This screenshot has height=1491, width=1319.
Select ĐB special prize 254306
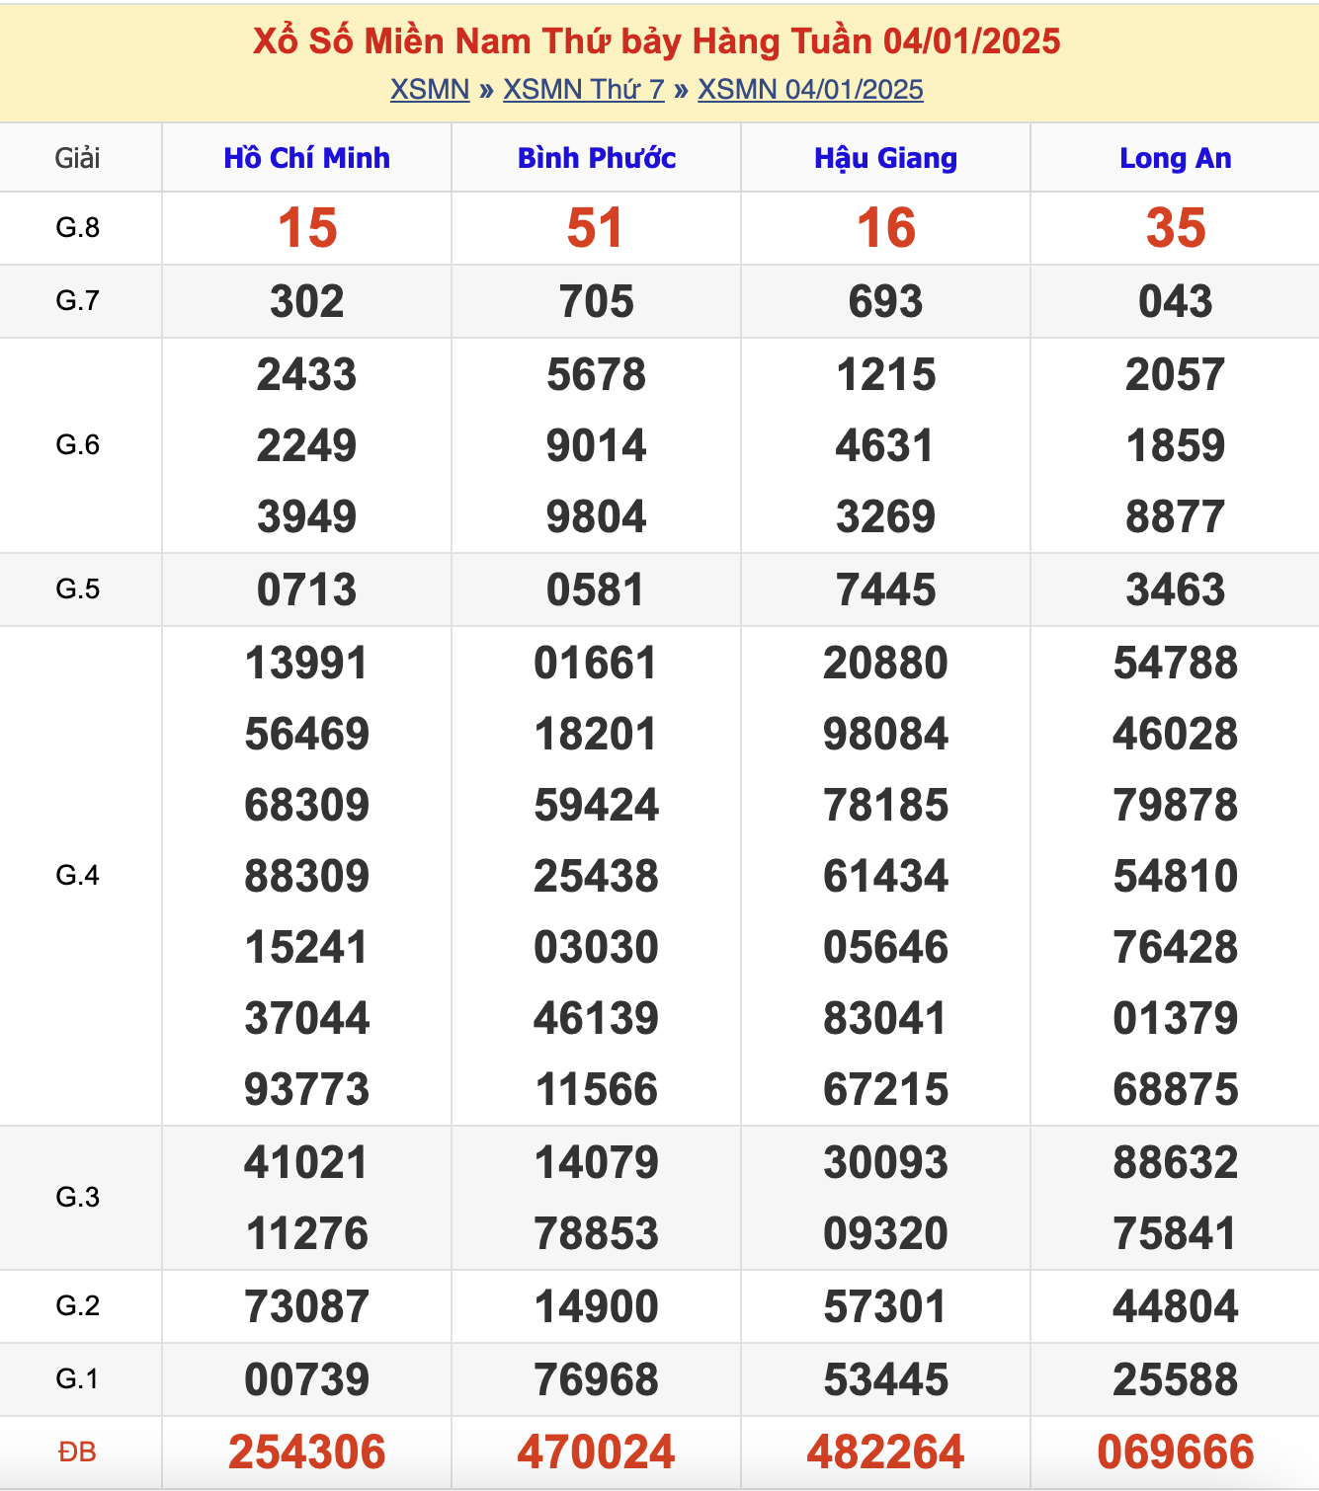[x=307, y=1452]
